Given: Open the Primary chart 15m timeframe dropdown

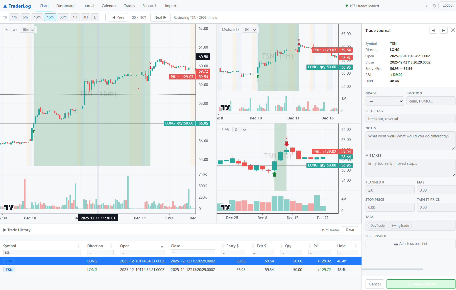Looking at the screenshot, I should pyautogui.click(x=28, y=30).
